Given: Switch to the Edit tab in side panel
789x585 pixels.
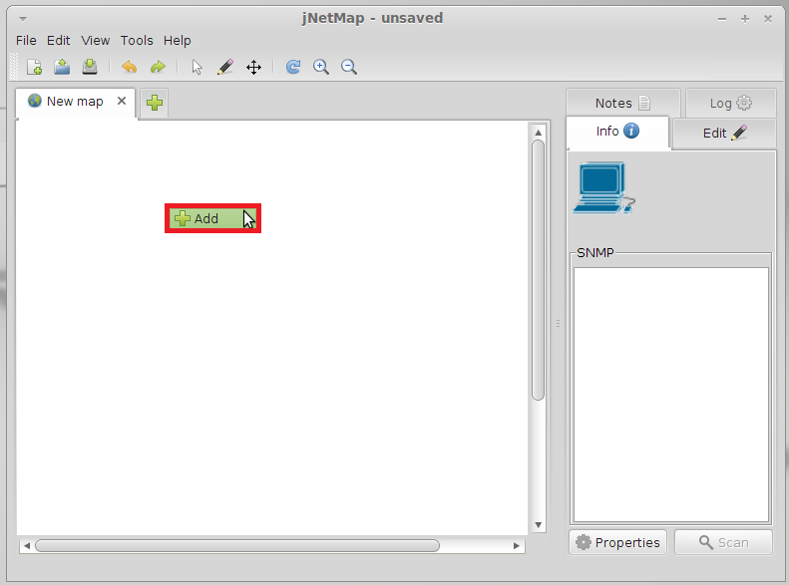Looking at the screenshot, I should [x=724, y=134].
